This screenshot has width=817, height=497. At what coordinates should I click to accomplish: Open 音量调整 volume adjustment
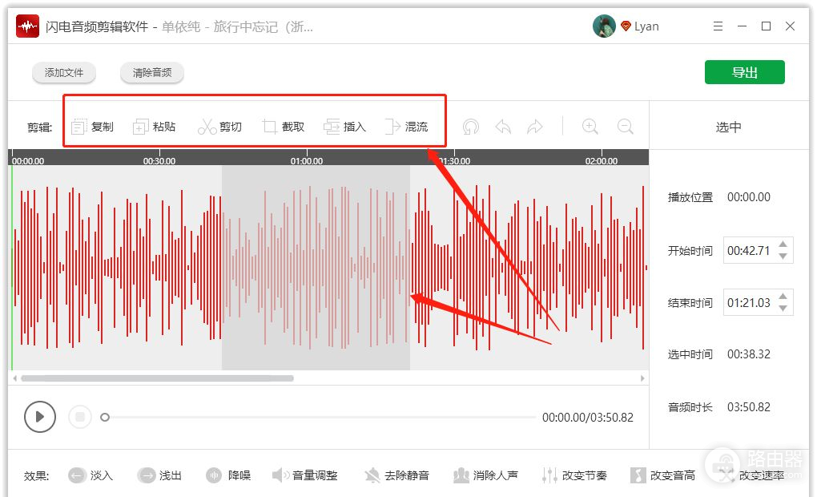[x=305, y=475]
